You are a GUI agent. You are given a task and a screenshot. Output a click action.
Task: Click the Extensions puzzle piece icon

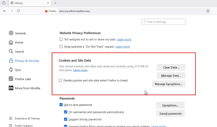point(11,118)
